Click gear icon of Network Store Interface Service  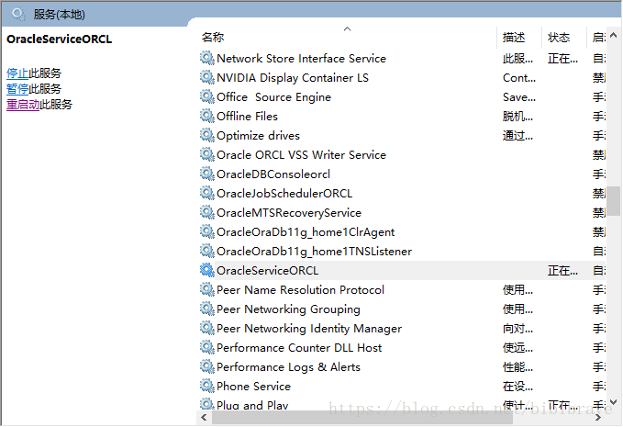pos(207,58)
